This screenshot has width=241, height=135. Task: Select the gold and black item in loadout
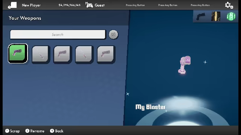[x=216, y=16]
